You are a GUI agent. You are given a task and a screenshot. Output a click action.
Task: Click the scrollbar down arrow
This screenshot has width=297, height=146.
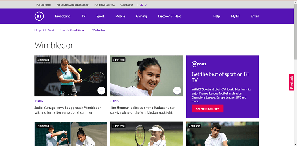pyautogui.click(x=295, y=144)
